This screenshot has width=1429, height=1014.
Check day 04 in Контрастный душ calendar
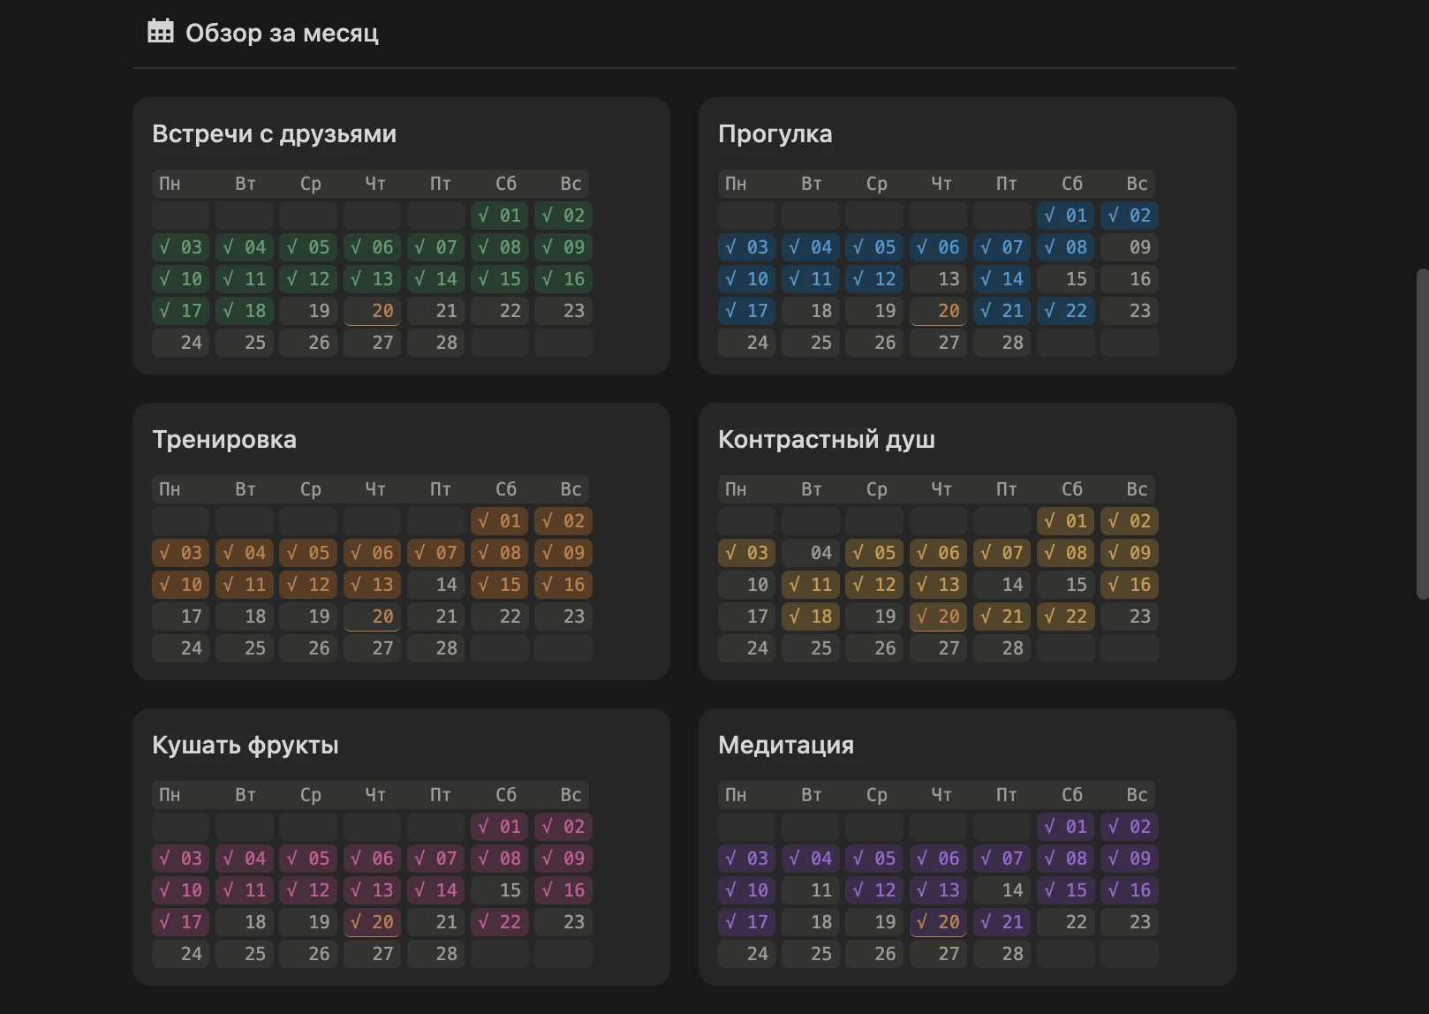pyautogui.click(x=811, y=553)
